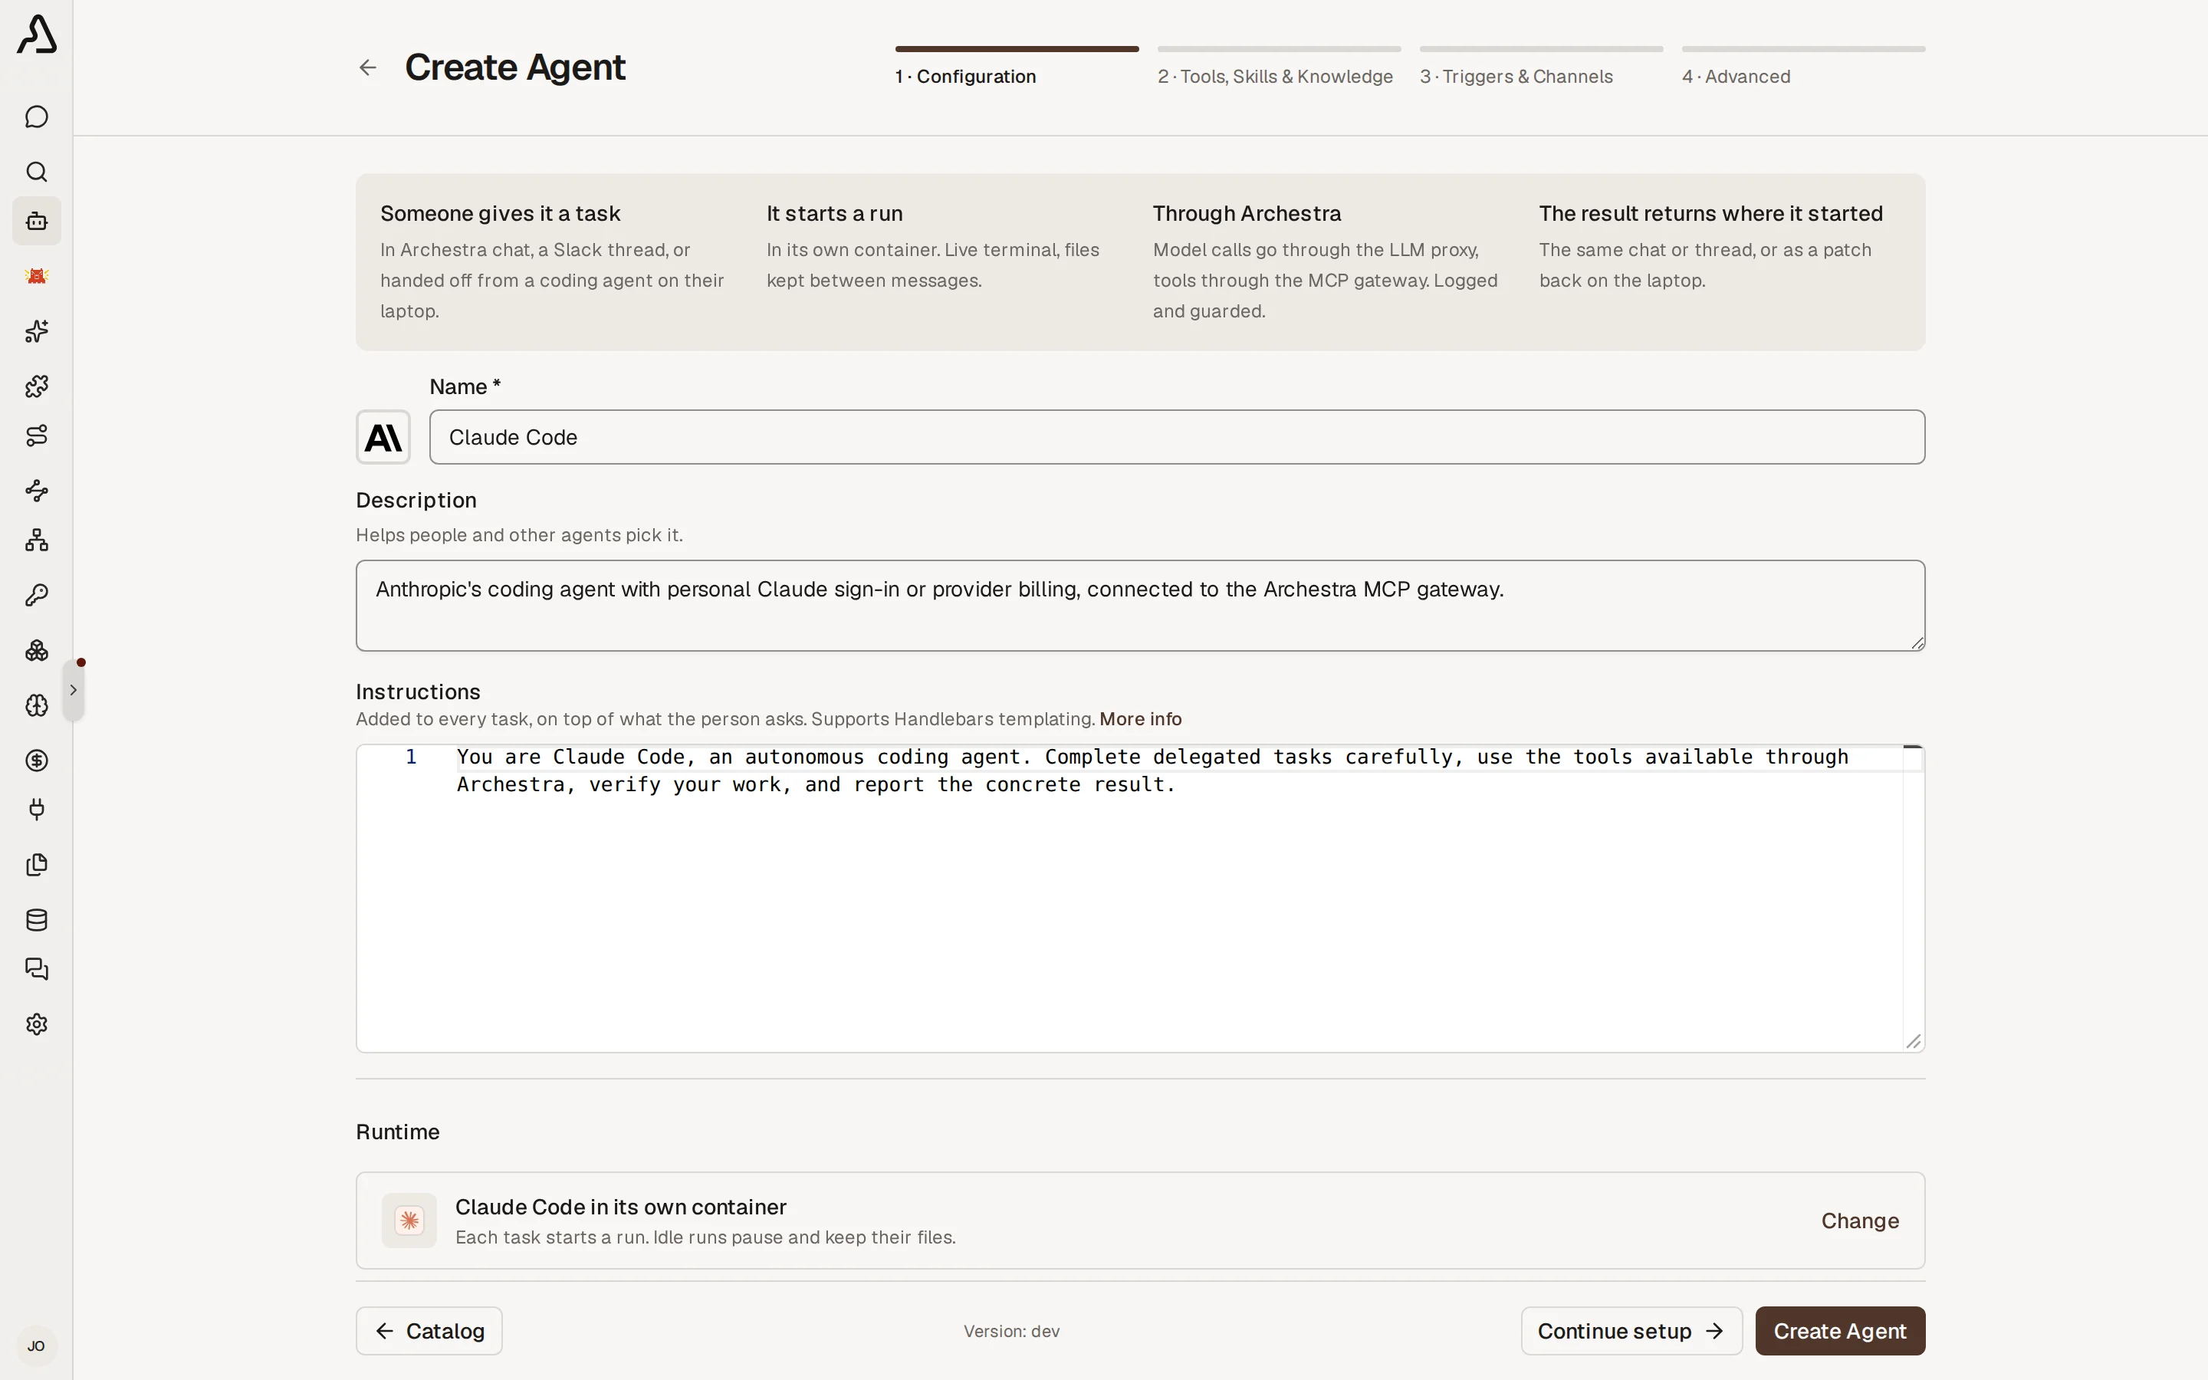
Task: Select the 1 · Configuration step tab
Action: click(x=1017, y=67)
